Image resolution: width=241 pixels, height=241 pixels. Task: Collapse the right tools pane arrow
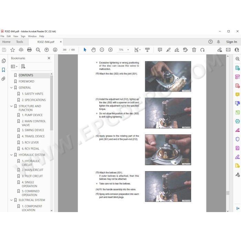coord(238,208)
